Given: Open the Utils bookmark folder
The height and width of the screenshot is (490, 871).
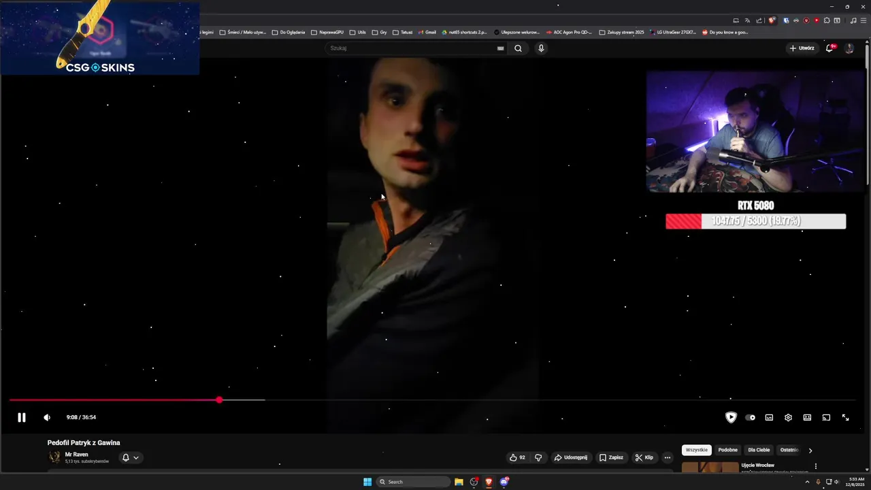Looking at the screenshot, I should [357, 32].
